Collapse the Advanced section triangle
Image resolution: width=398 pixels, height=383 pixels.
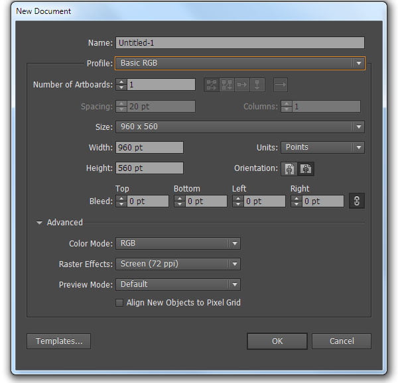pyautogui.click(x=39, y=223)
